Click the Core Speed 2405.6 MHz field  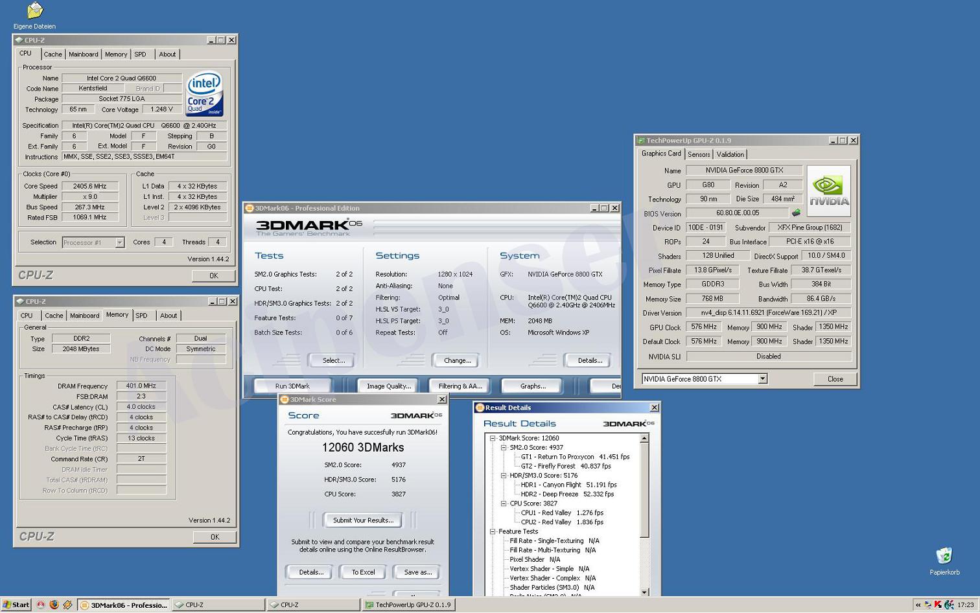click(x=90, y=186)
